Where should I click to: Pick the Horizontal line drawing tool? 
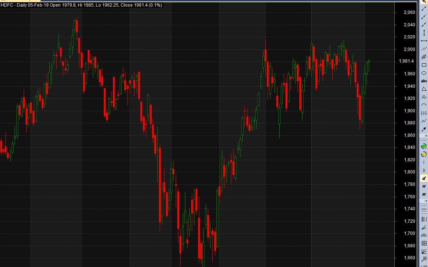click(x=424, y=41)
